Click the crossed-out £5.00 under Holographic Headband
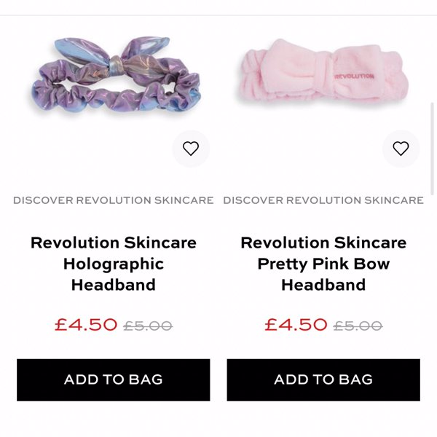 click(148, 326)
